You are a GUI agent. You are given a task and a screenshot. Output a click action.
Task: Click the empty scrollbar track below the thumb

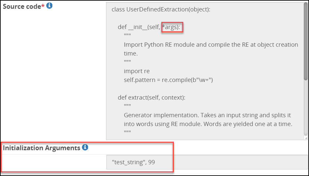[x=305, y=107]
